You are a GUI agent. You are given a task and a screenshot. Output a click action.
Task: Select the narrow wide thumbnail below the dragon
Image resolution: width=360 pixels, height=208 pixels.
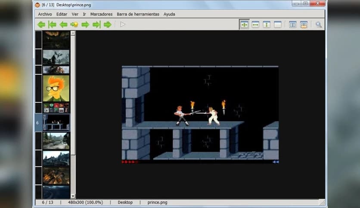(x=56, y=70)
